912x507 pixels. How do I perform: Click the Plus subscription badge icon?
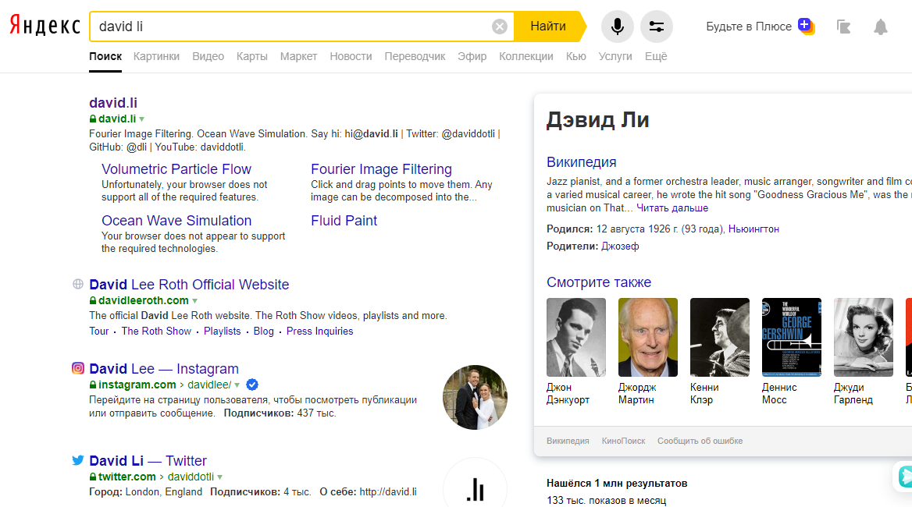[x=806, y=27]
